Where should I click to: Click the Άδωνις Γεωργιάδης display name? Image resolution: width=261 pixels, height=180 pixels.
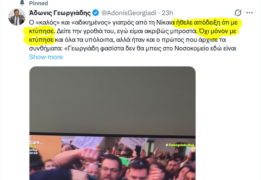pos(60,13)
